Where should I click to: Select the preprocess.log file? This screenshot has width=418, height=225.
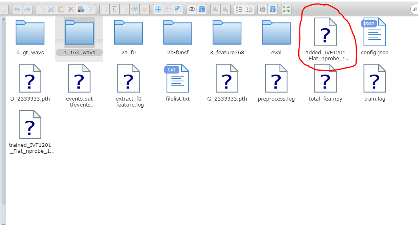coord(276,83)
